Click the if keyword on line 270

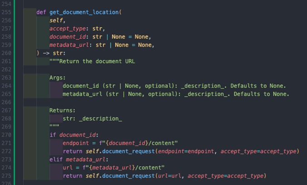(x=53, y=135)
